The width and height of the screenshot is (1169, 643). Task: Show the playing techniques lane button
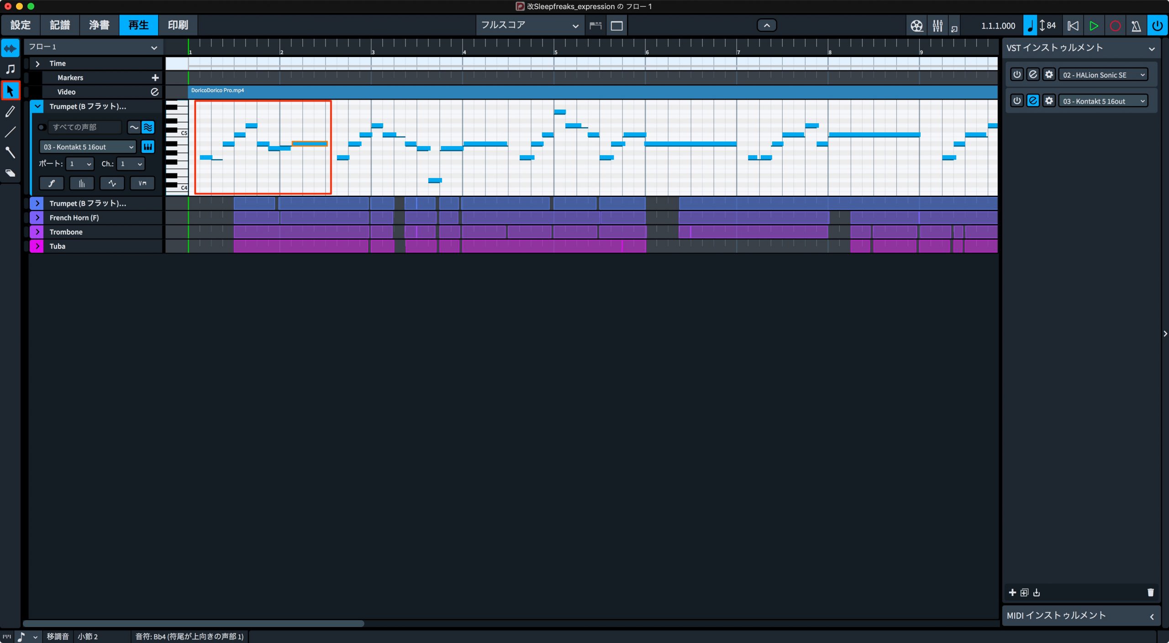click(x=142, y=183)
